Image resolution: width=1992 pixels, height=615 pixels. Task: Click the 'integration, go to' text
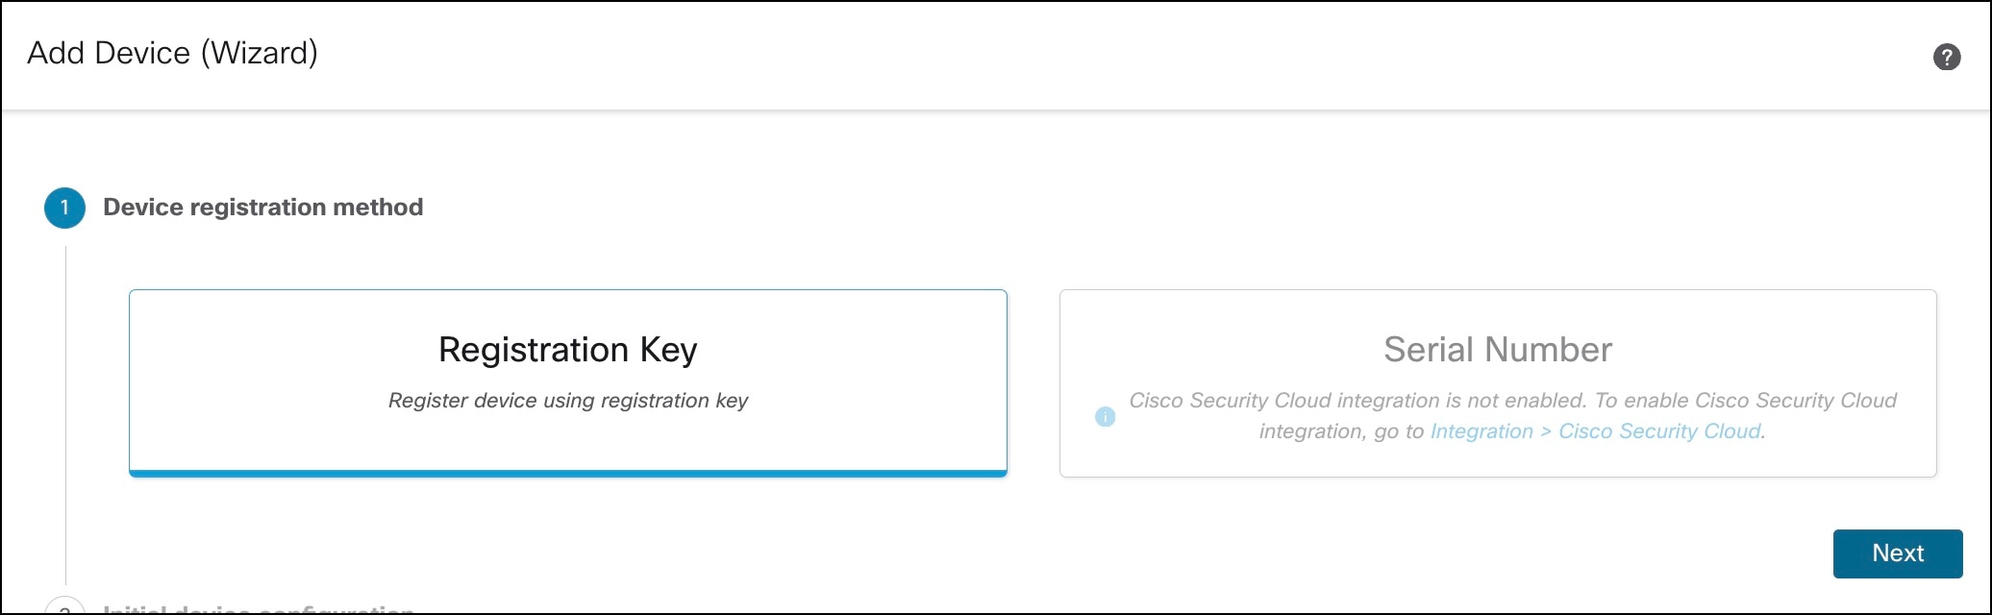[x=1340, y=431]
